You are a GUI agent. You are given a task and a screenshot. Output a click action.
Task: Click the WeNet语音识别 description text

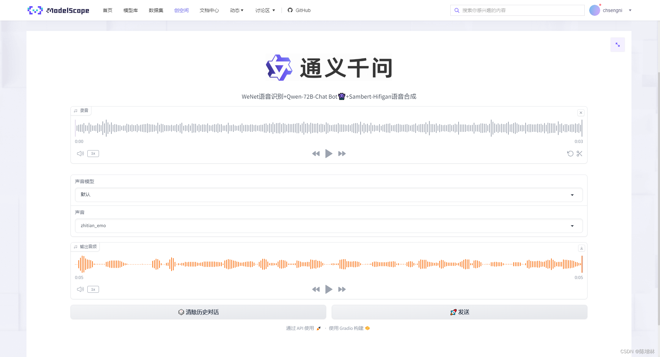pos(329,97)
